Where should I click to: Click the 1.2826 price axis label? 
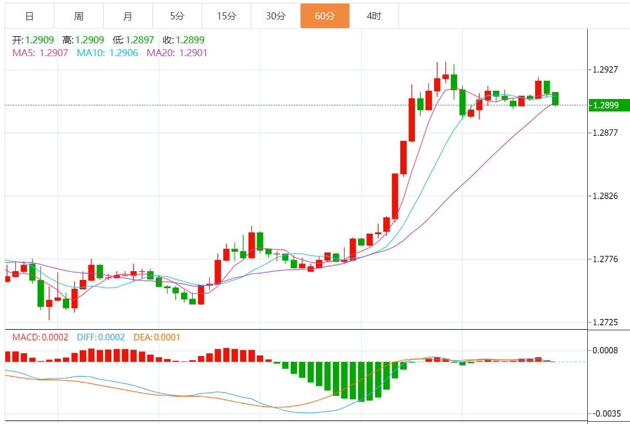pyautogui.click(x=605, y=196)
